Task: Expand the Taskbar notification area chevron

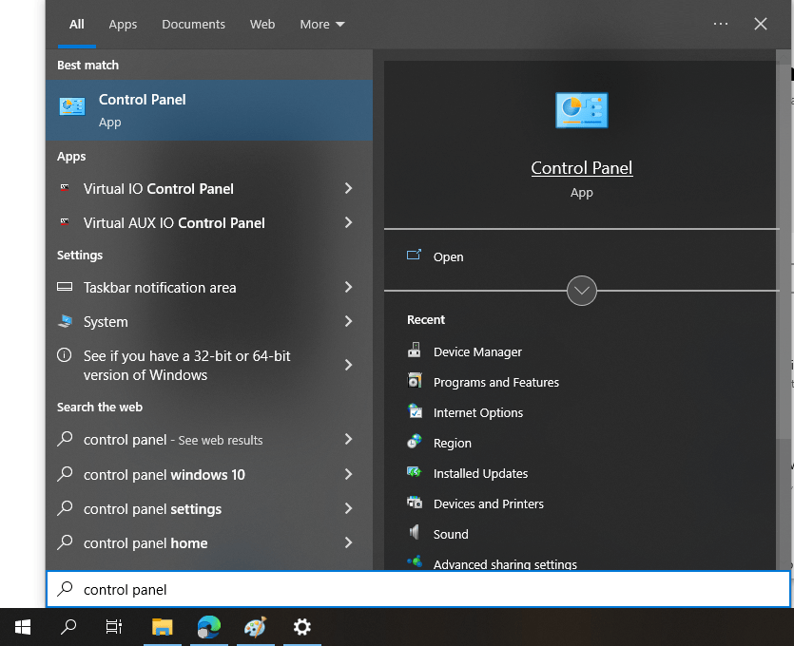Action: [x=348, y=287]
